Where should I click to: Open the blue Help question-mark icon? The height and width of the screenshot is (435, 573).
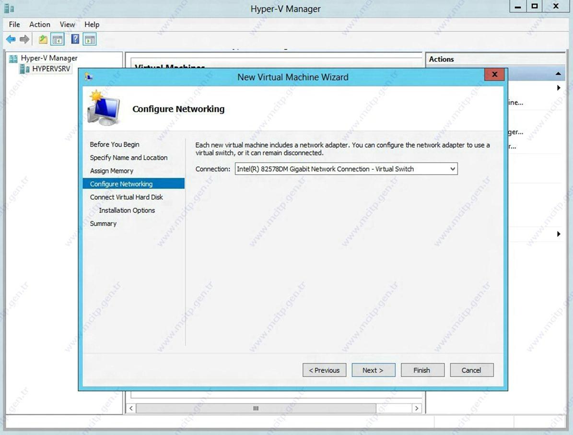pyautogui.click(x=75, y=39)
